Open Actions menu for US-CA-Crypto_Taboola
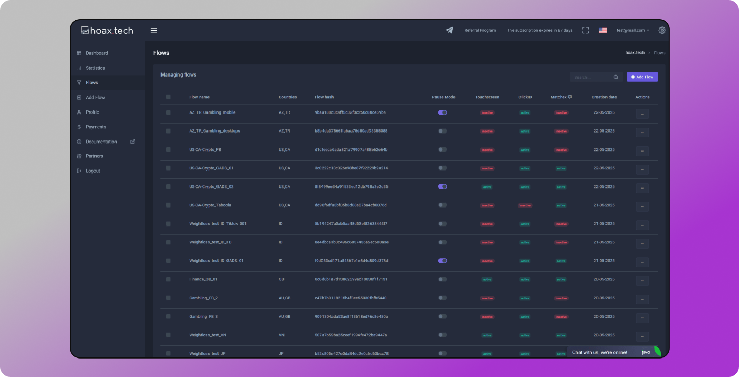Image resolution: width=739 pixels, height=377 pixels. (x=642, y=206)
